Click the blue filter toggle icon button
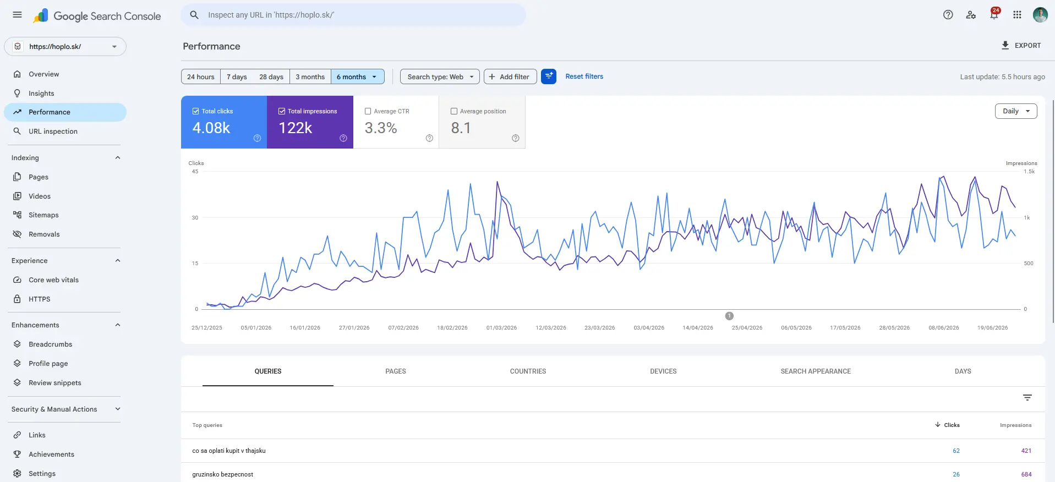Screen dimensions: 1055x482 coord(549,76)
